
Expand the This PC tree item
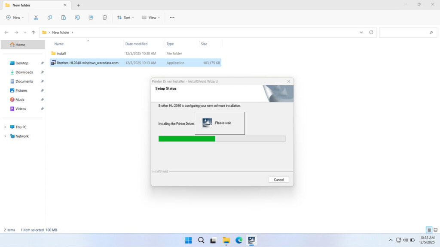6,127
